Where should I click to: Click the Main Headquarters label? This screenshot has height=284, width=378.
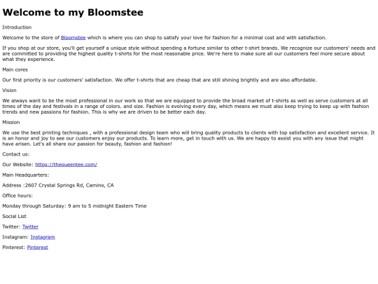[26, 175]
